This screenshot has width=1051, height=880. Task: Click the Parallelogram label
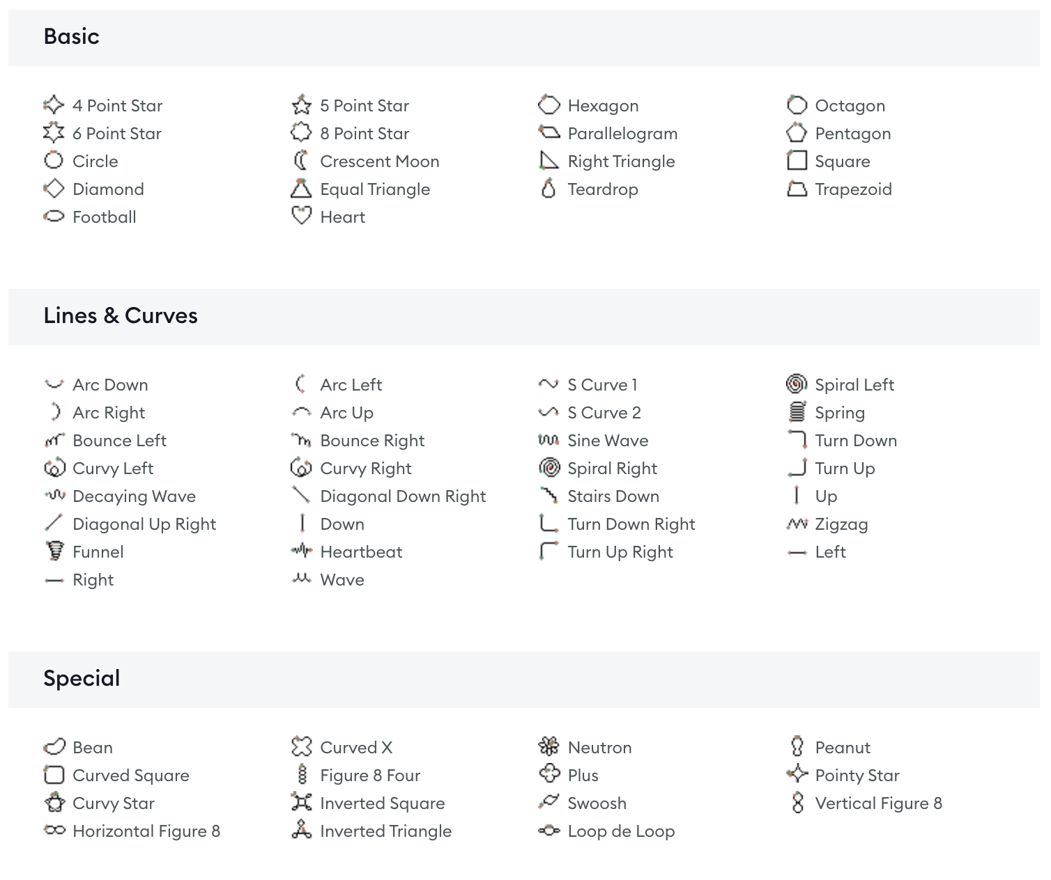622,134
